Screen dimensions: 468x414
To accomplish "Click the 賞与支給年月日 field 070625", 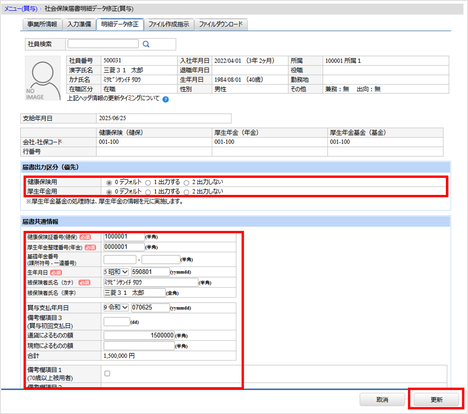I will (x=150, y=307).
